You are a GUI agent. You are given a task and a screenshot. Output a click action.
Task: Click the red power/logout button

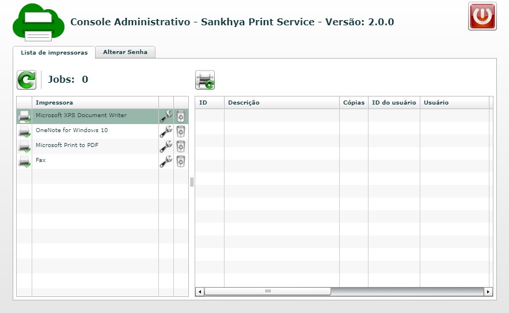point(482,16)
